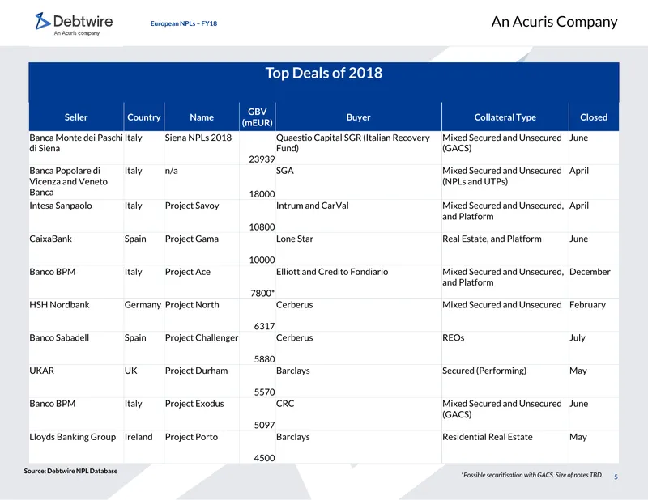Click the page number 5

click(616, 477)
